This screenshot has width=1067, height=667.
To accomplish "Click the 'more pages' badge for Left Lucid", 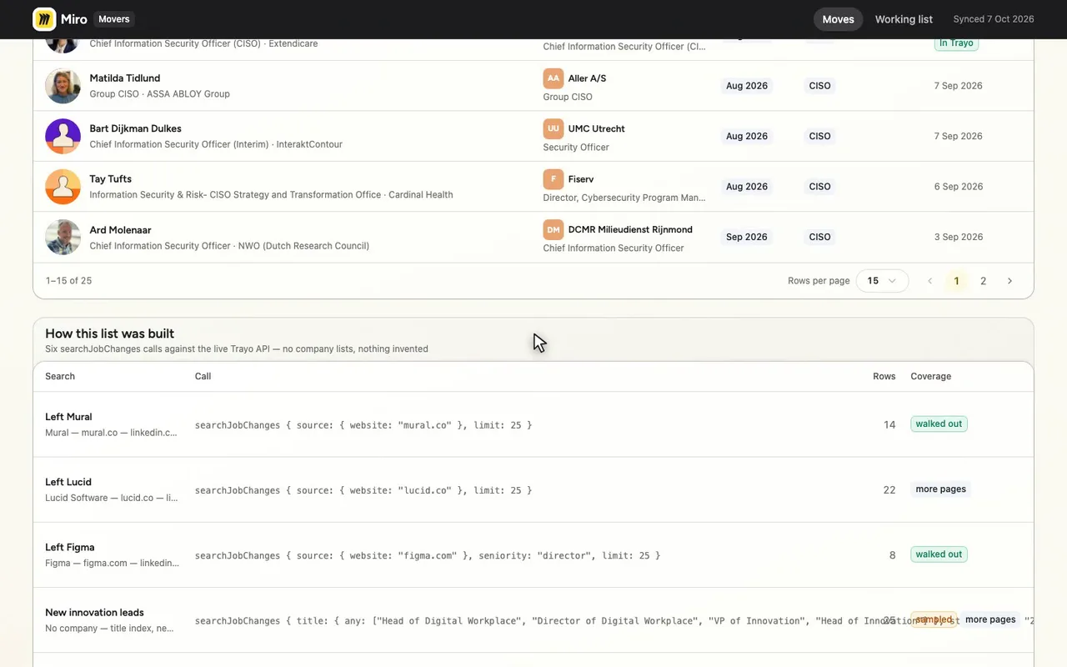I will pyautogui.click(x=940, y=489).
